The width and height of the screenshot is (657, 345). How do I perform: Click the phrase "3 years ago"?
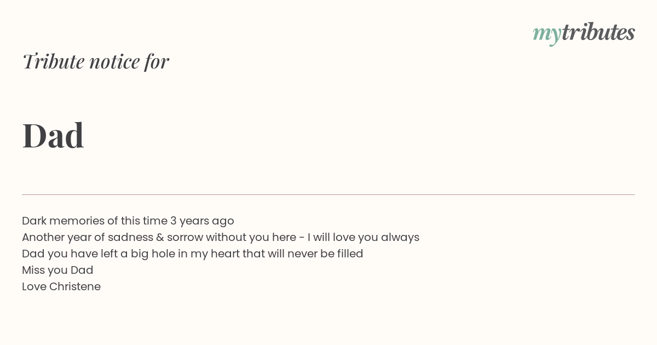[202, 221]
